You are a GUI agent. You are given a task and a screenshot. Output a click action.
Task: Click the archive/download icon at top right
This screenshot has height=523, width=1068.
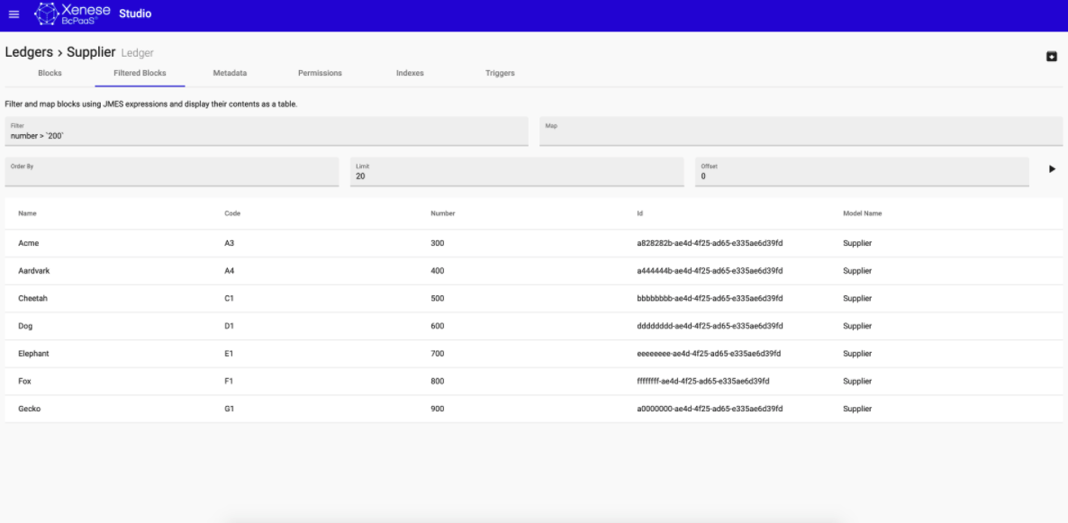click(x=1052, y=57)
